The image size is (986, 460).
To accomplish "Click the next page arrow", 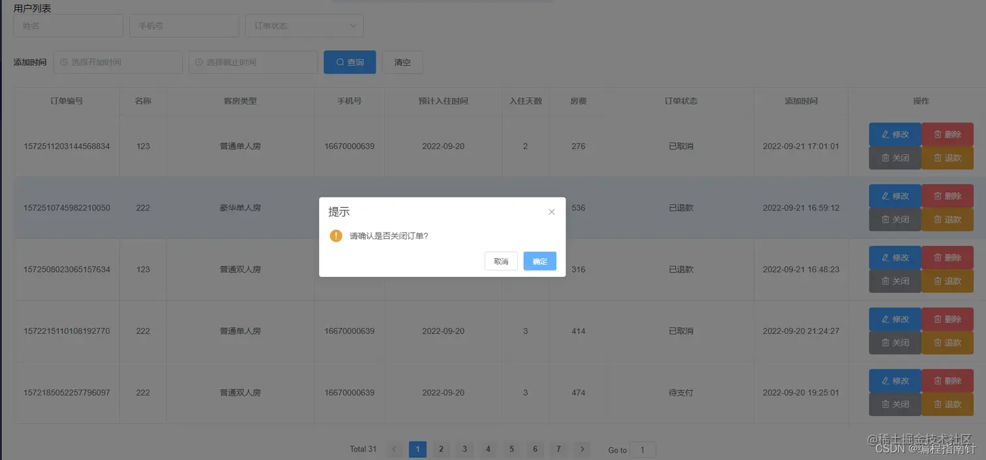I will pyautogui.click(x=582, y=449).
